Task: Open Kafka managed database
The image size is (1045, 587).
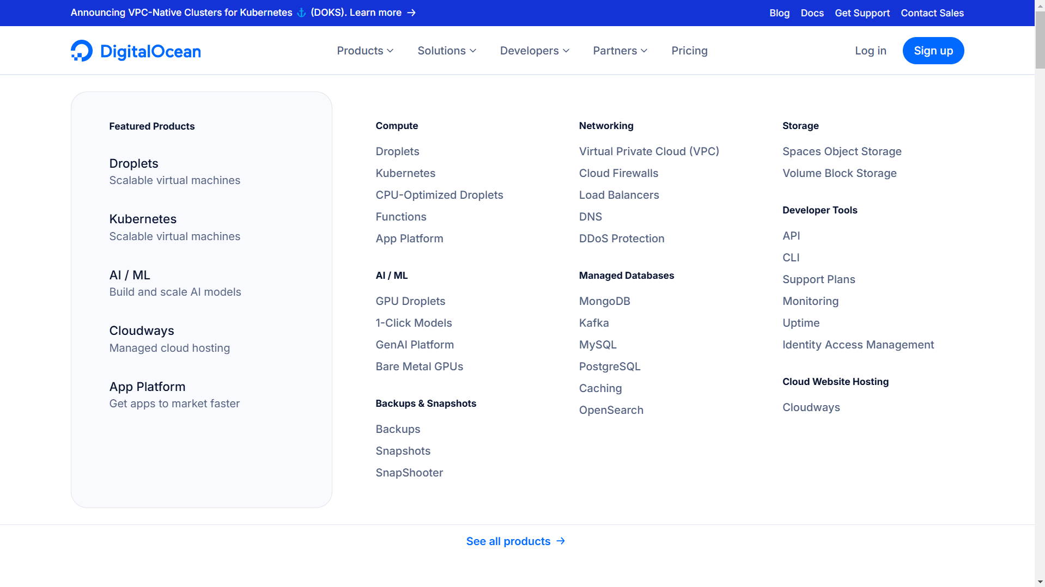Action: (594, 323)
